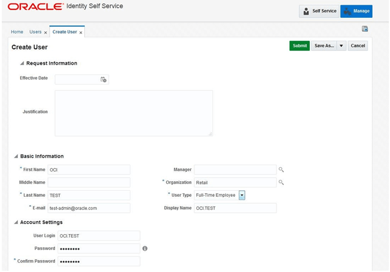Submit the Create User form
This screenshot has height=272, width=390.
[x=299, y=46]
